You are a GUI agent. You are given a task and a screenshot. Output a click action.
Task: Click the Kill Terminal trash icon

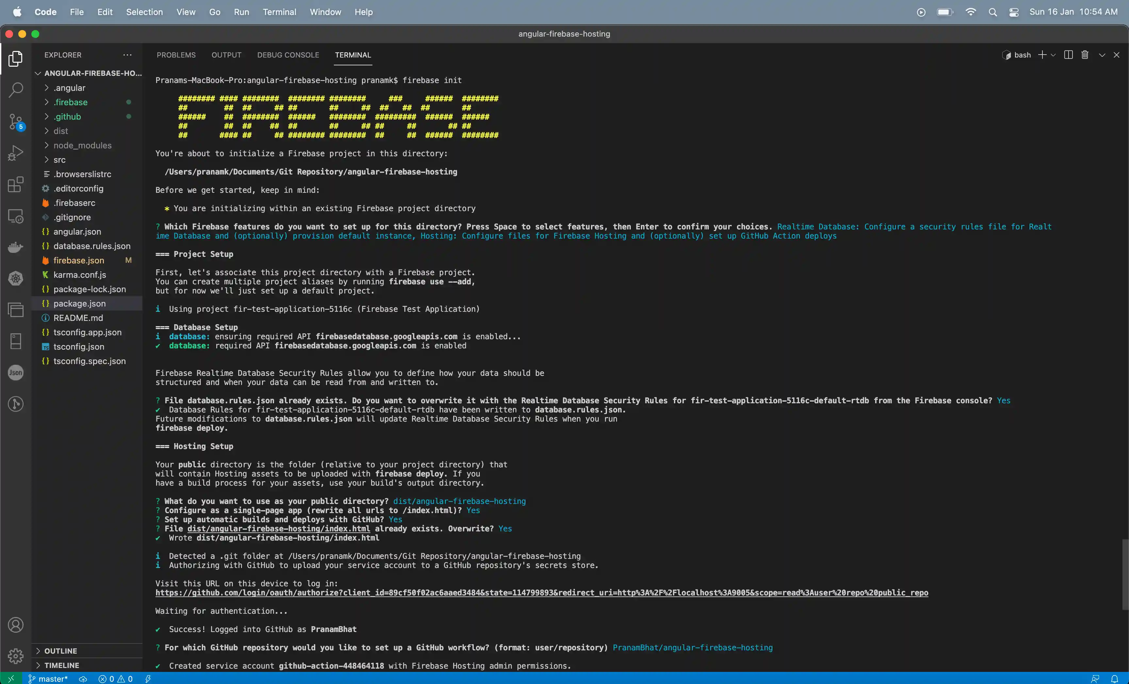click(1085, 55)
